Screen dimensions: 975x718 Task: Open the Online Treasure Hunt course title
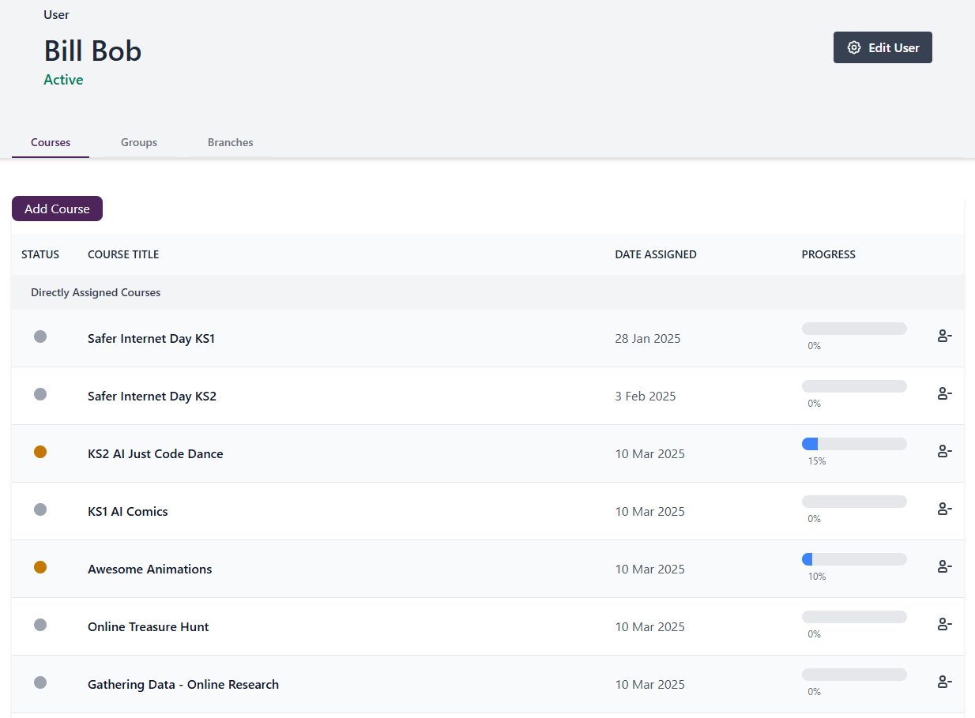tap(149, 627)
